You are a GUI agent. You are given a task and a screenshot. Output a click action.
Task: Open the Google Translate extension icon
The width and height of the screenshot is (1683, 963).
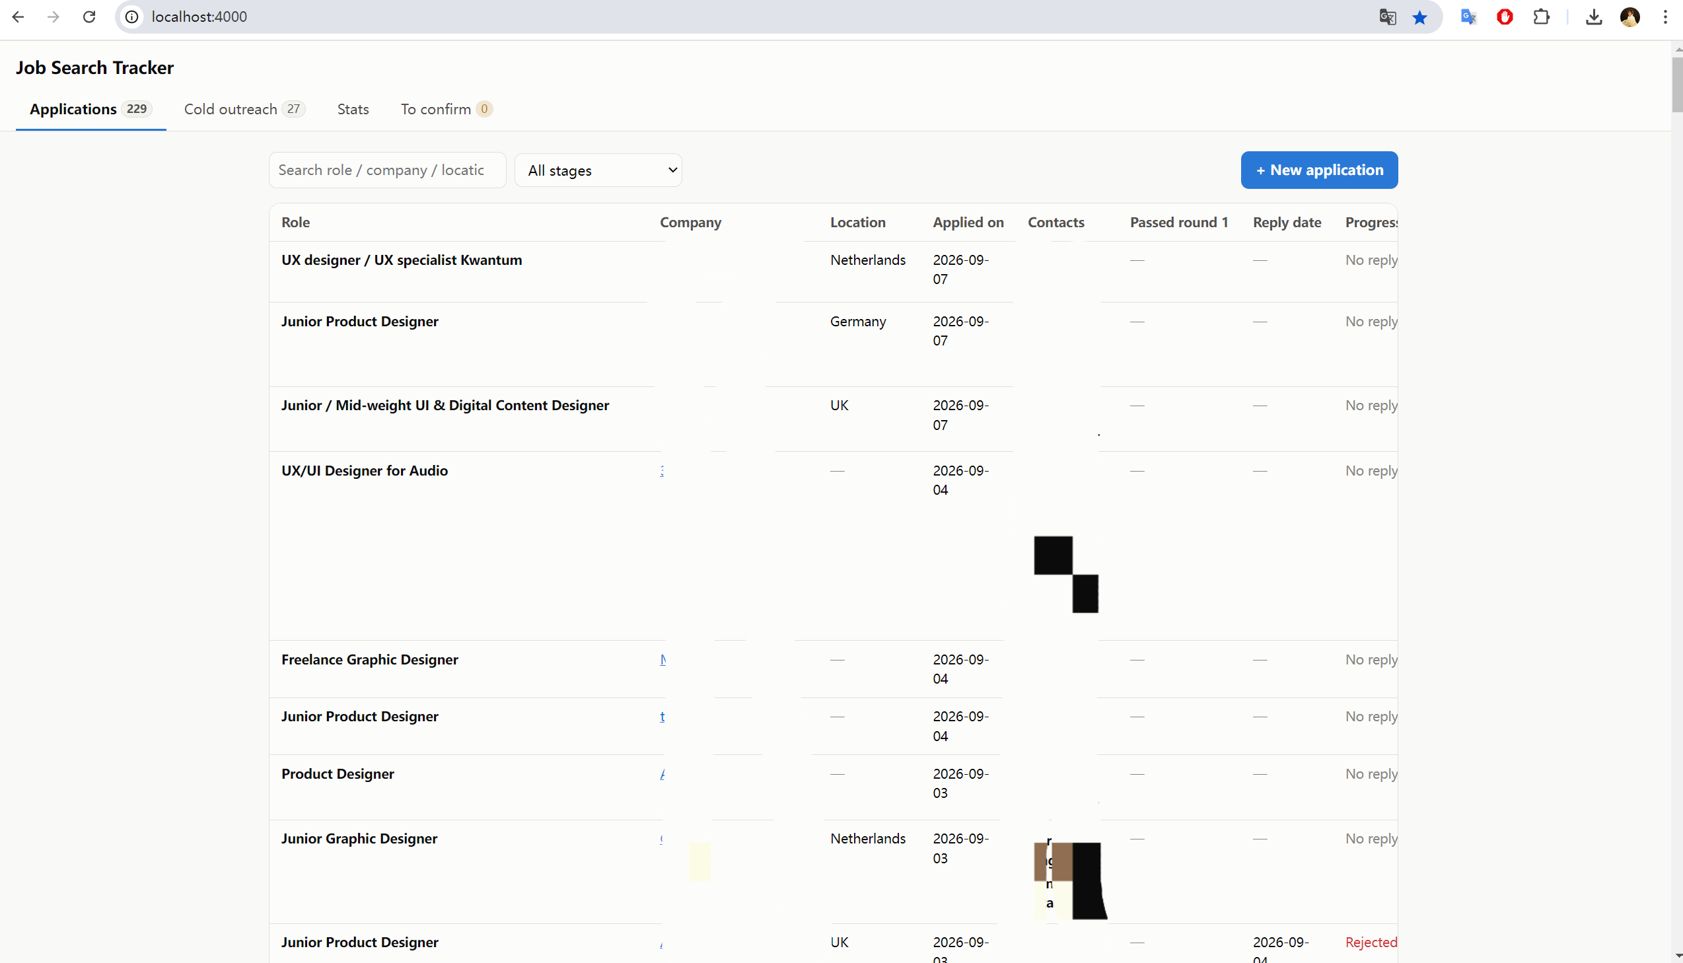point(1468,17)
